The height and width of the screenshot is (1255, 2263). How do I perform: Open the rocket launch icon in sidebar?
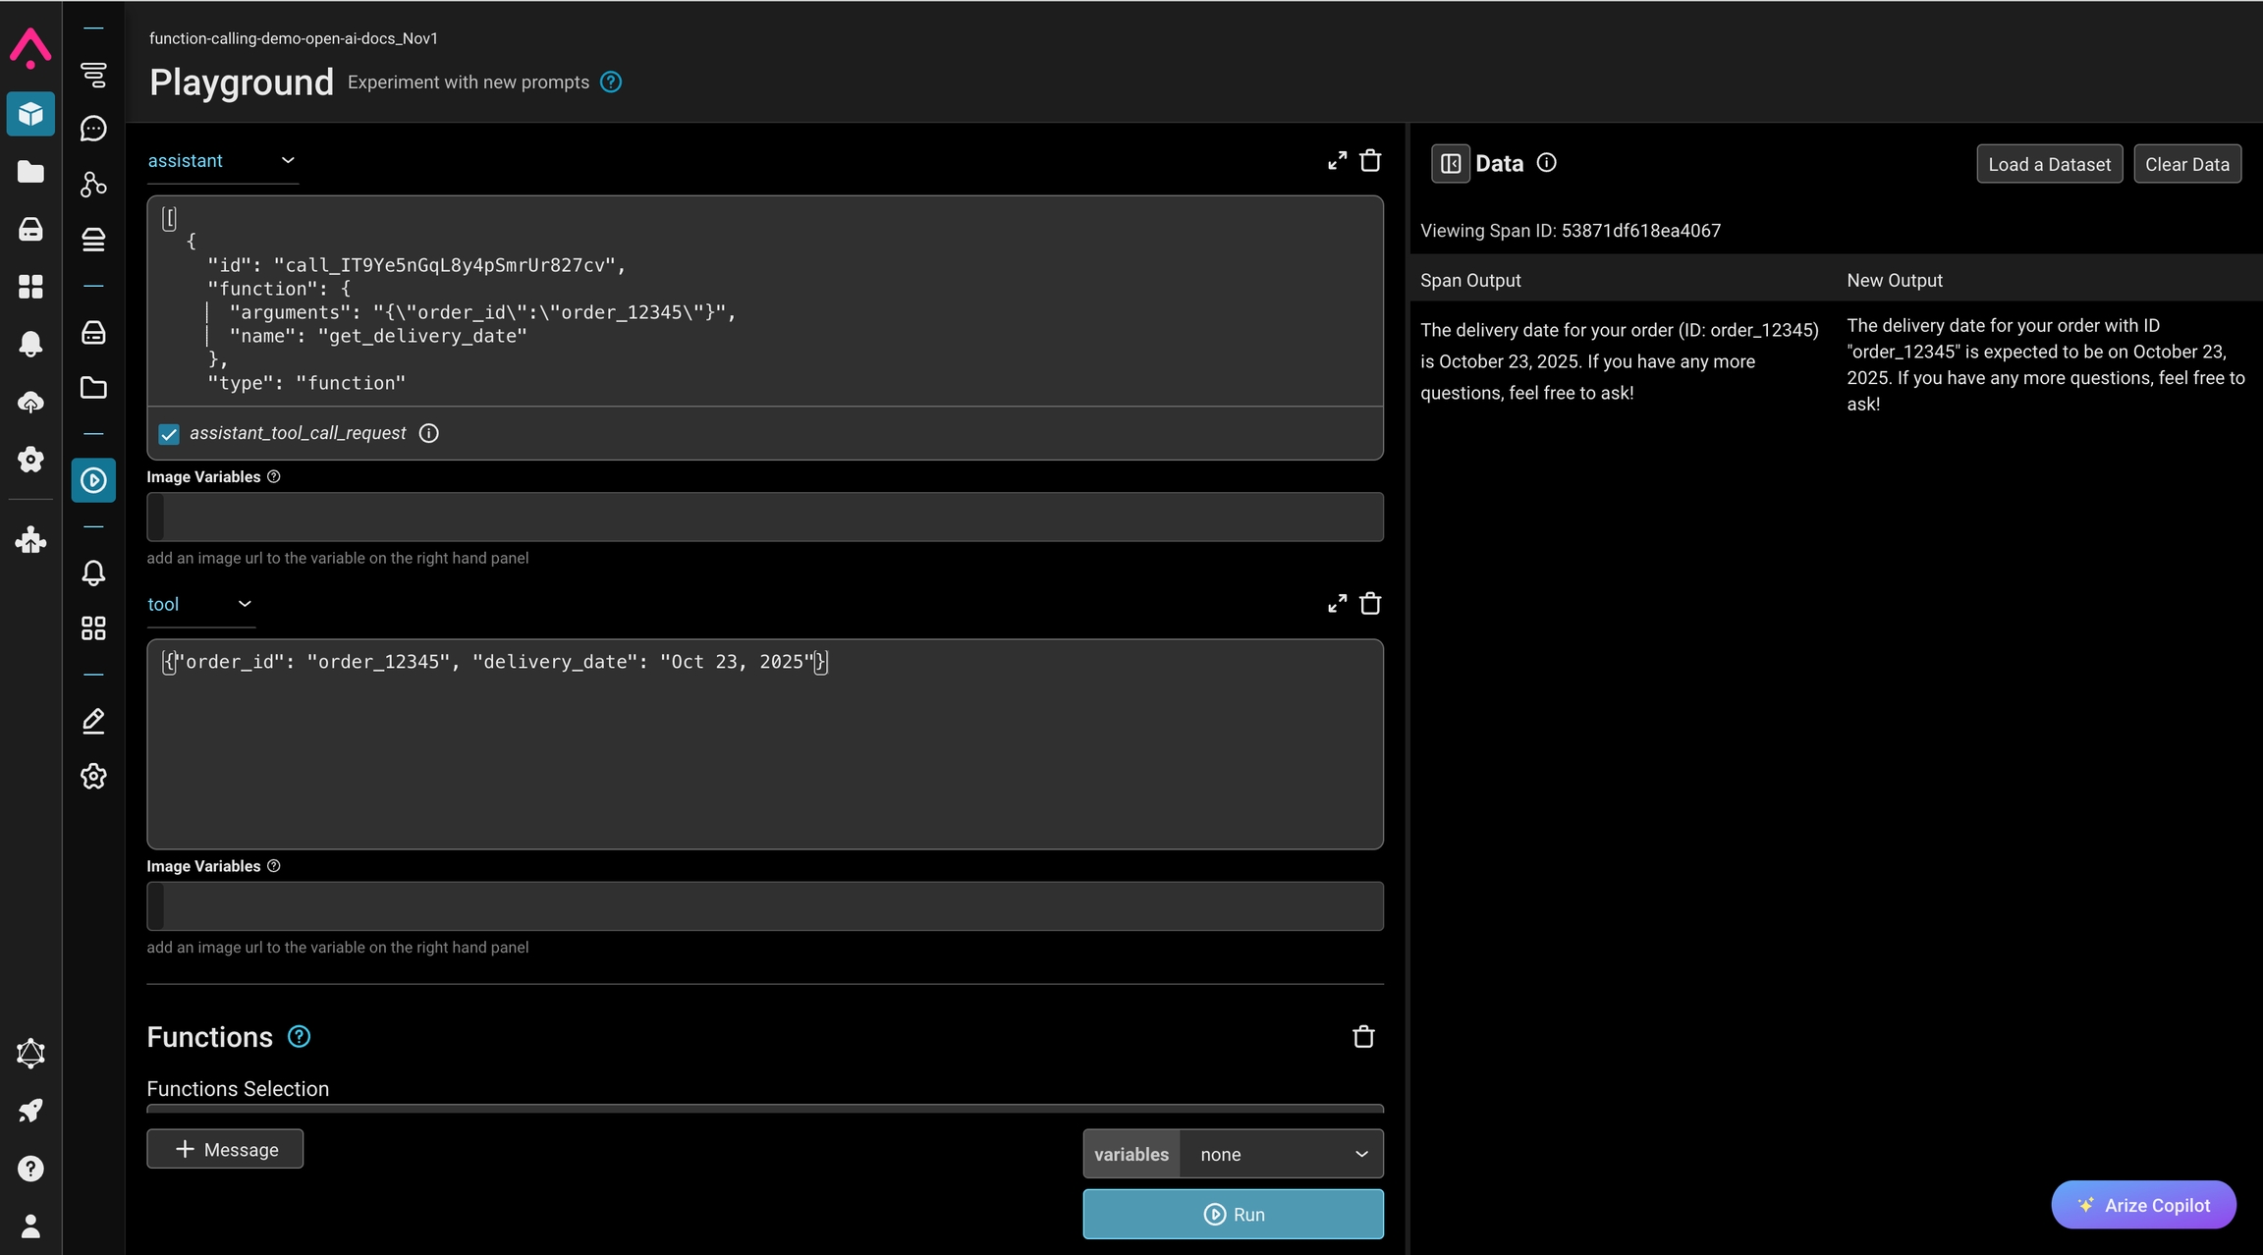(x=30, y=1111)
